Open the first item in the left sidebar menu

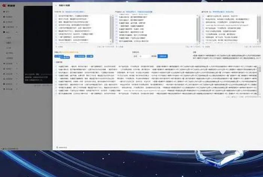7,12
